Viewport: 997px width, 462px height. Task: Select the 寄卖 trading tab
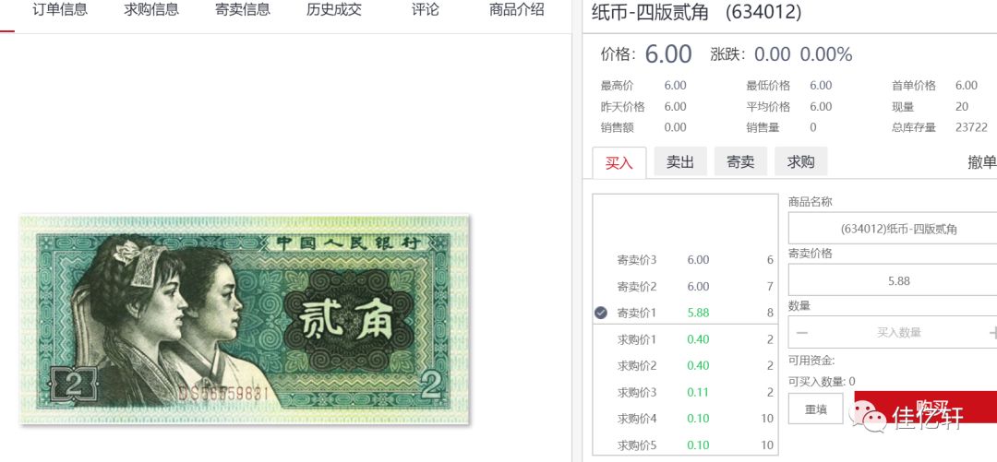click(x=740, y=161)
